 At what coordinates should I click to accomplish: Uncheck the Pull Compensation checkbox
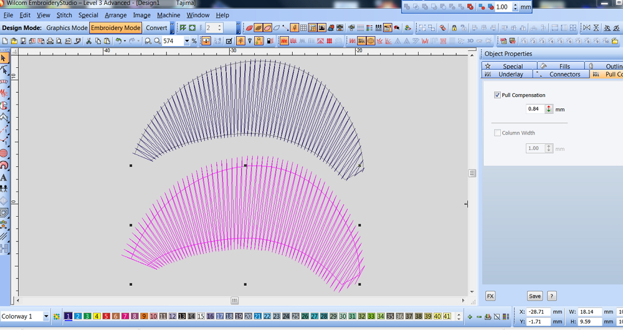tap(497, 95)
